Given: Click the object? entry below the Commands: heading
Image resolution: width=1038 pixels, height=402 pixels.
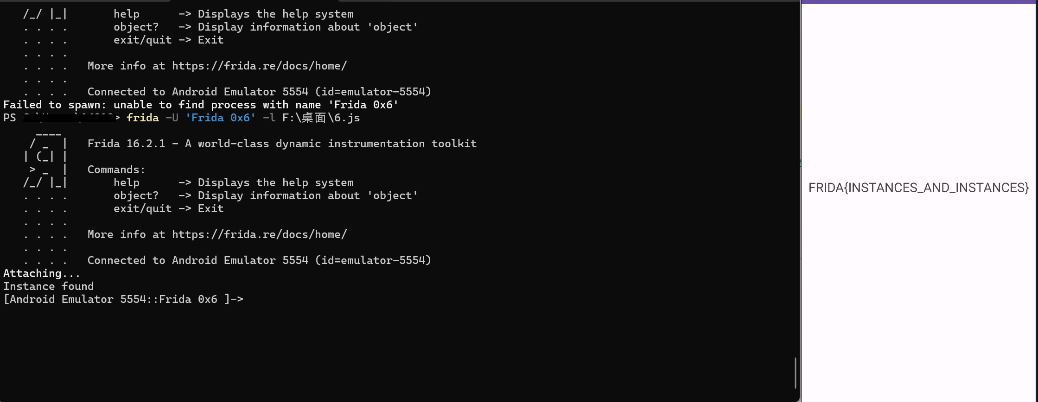Looking at the screenshot, I should click(136, 195).
